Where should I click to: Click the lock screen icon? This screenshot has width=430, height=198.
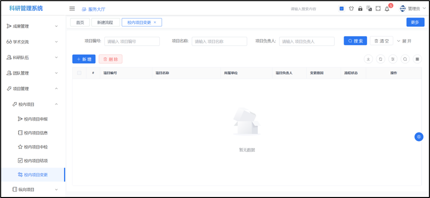(x=360, y=8)
